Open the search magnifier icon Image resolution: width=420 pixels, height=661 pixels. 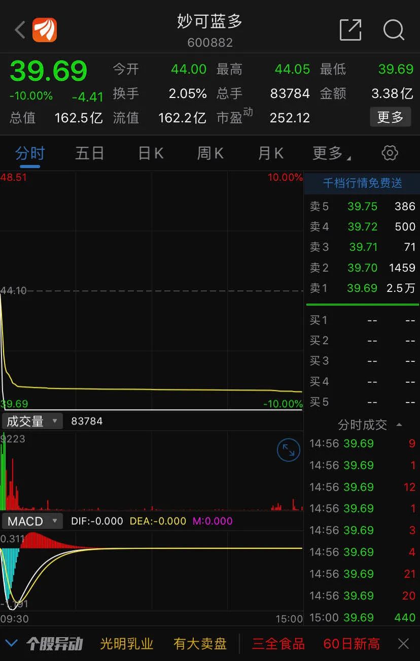394,30
